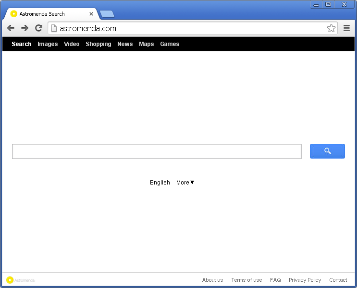Bookmark this page with the star icon
This screenshot has height=288, width=357.
[331, 28]
